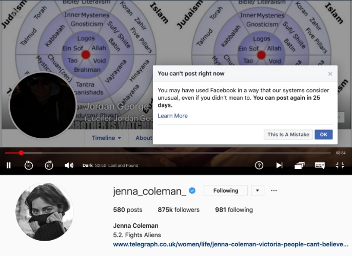This screenshot has height=256, width=352.
Task: Click the This Is A Mistake button
Action: (288, 135)
